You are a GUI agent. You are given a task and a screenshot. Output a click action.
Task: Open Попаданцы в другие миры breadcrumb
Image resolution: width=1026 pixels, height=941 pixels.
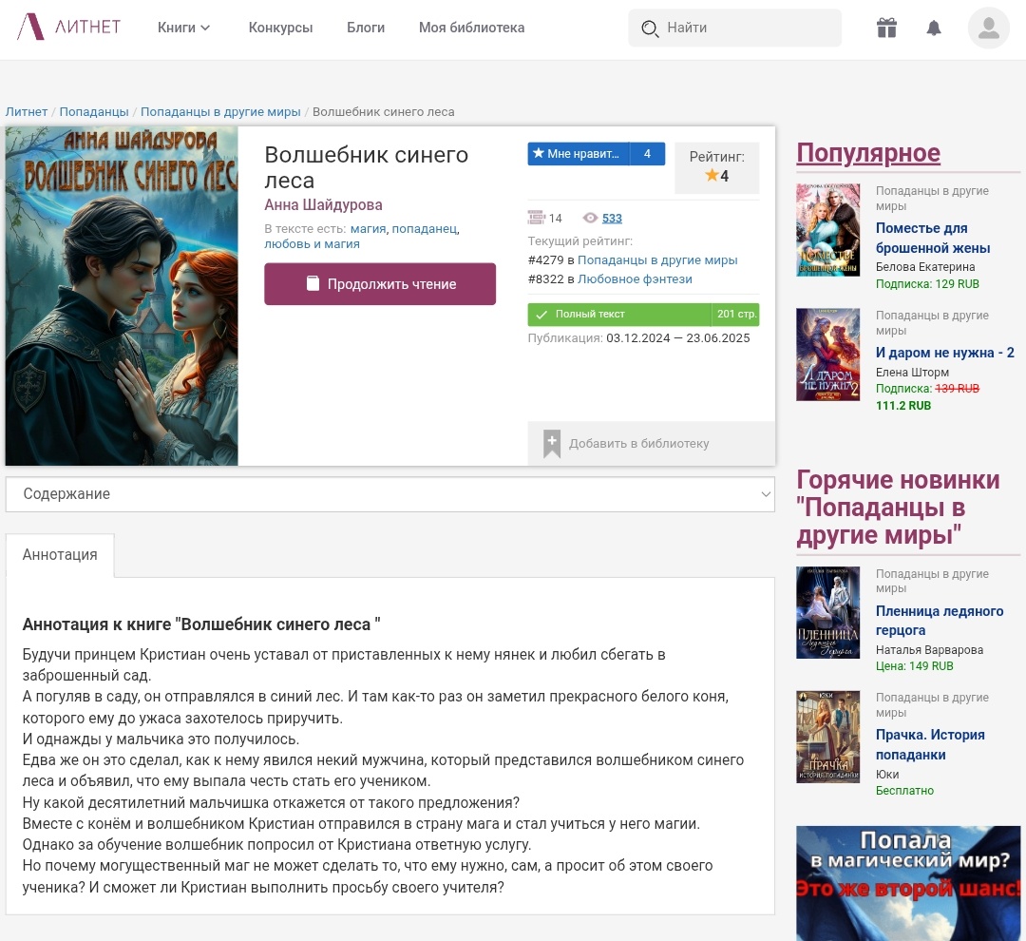220,112
